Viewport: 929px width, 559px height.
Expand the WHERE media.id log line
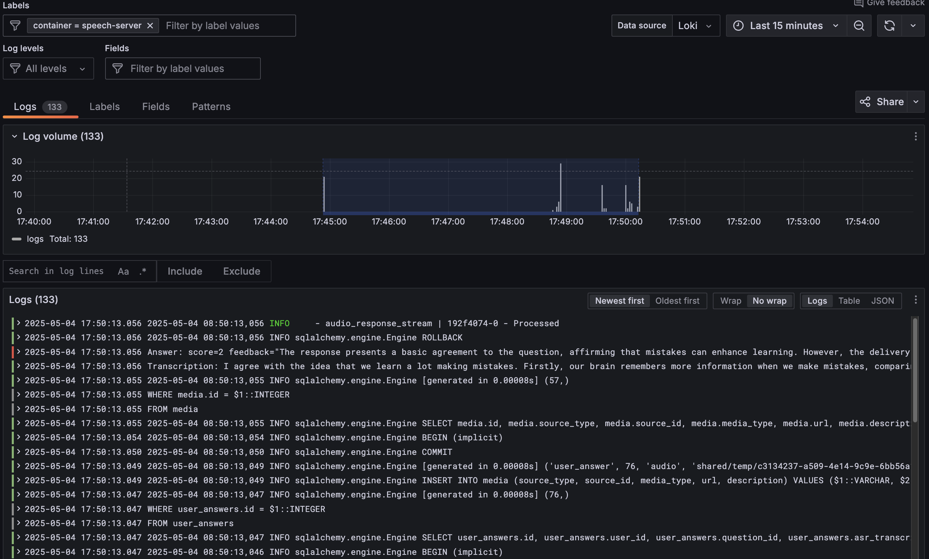point(18,394)
